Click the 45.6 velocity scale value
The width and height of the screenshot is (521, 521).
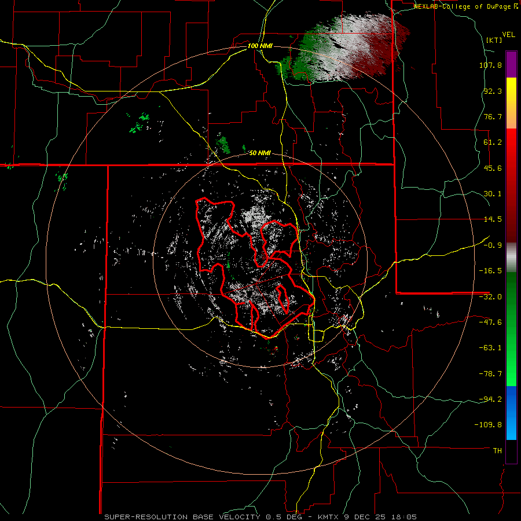[493, 168]
